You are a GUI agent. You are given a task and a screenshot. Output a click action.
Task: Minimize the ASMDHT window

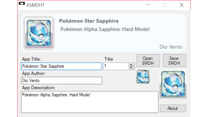tap(148, 5)
